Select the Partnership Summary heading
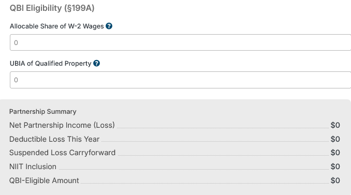The width and height of the screenshot is (351, 195). pos(43,112)
